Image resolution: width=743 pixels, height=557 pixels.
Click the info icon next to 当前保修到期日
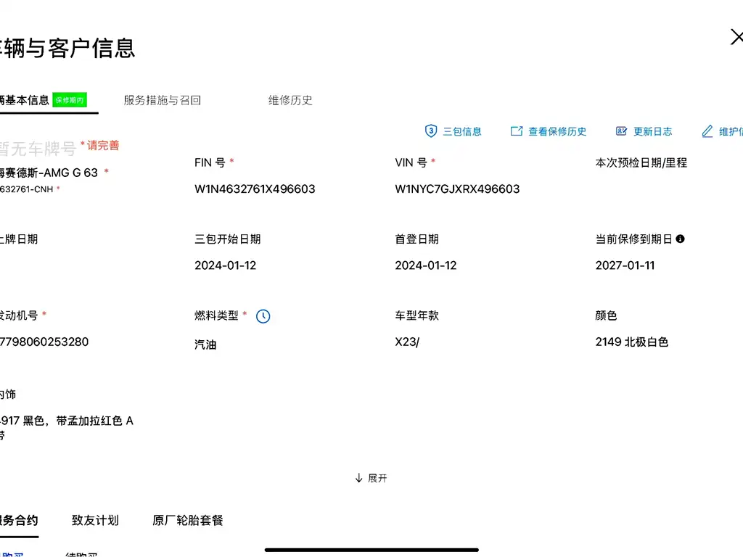[680, 239]
